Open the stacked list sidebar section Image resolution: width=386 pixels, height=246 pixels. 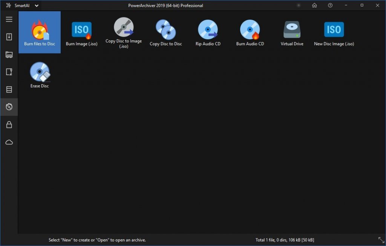pyautogui.click(x=9, y=89)
